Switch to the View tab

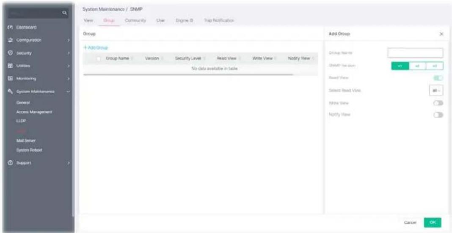pos(88,20)
